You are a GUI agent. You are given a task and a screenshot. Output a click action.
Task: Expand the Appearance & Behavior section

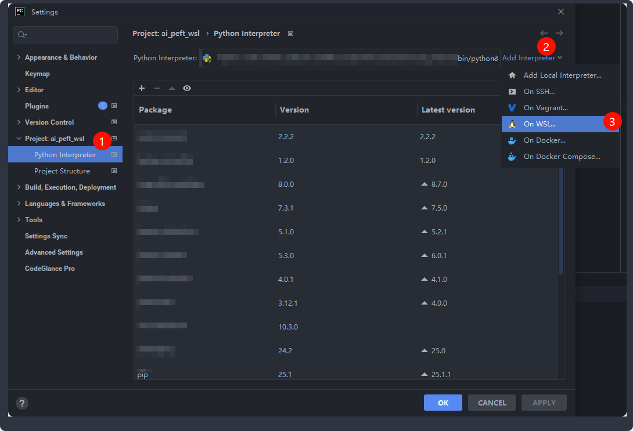click(19, 57)
